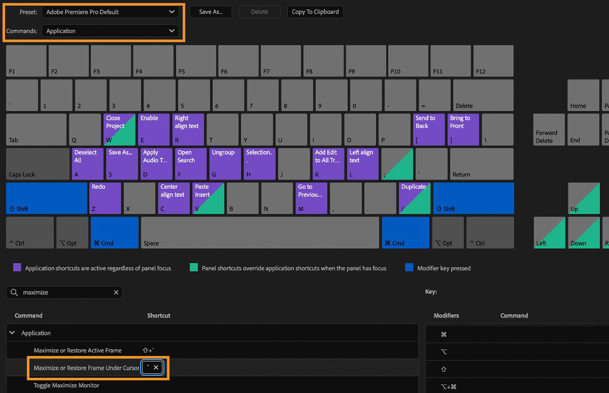Click the Copy To Clipboard button
The height and width of the screenshot is (393, 609).
pyautogui.click(x=315, y=12)
